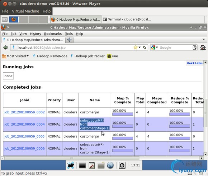The width and height of the screenshot is (208, 176).
Task: Open the web browser globe icon in panel
Action: (110, 165)
